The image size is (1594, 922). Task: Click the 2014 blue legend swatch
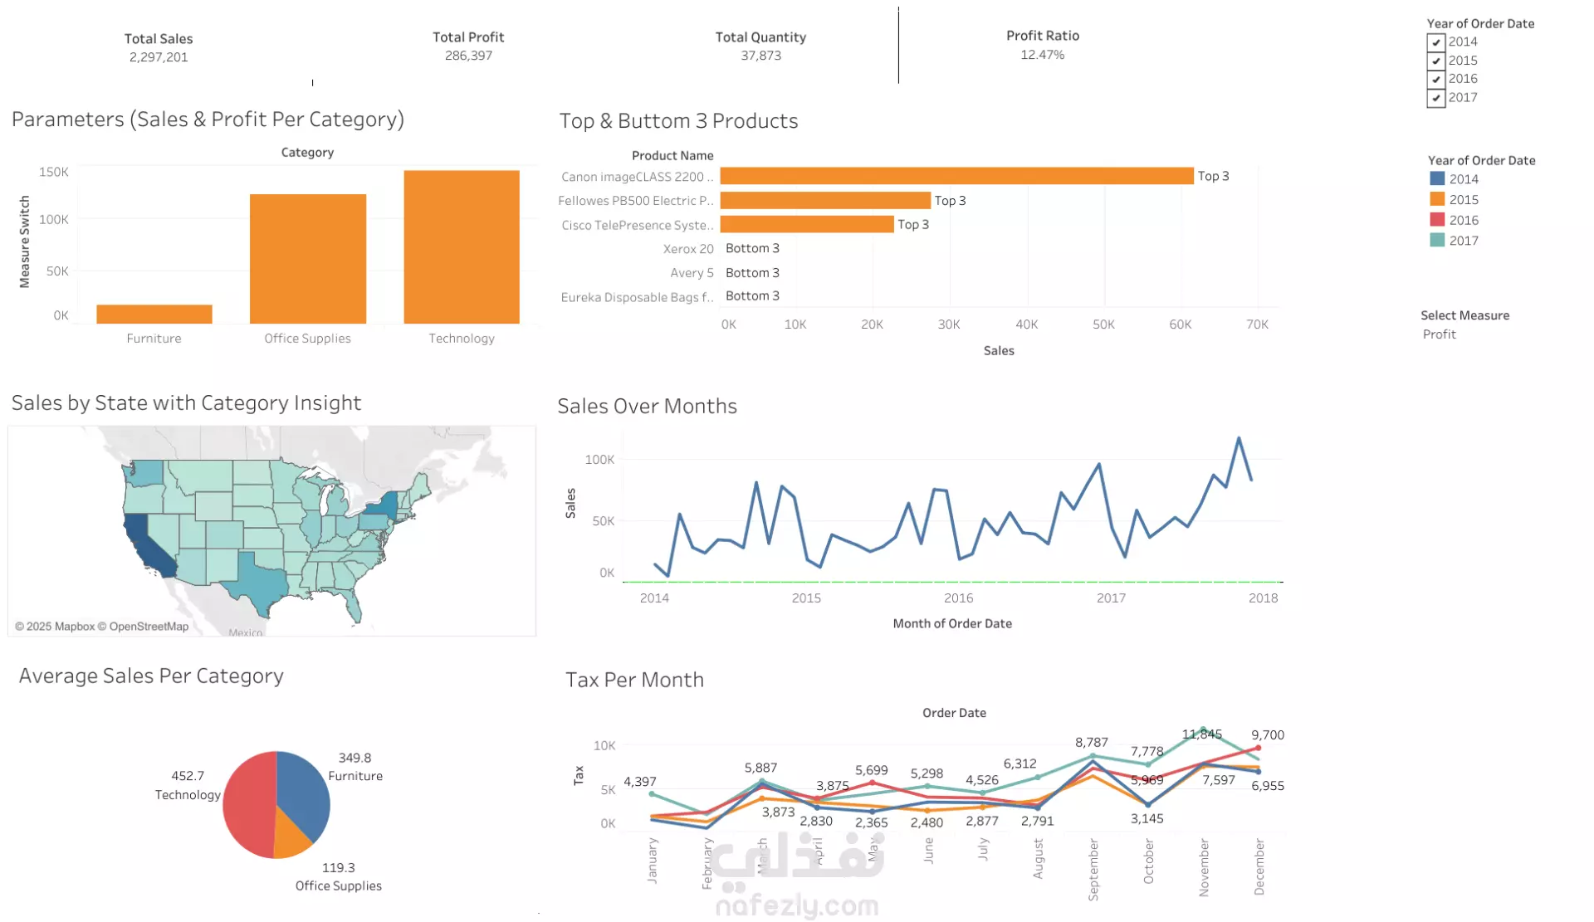(x=1437, y=178)
